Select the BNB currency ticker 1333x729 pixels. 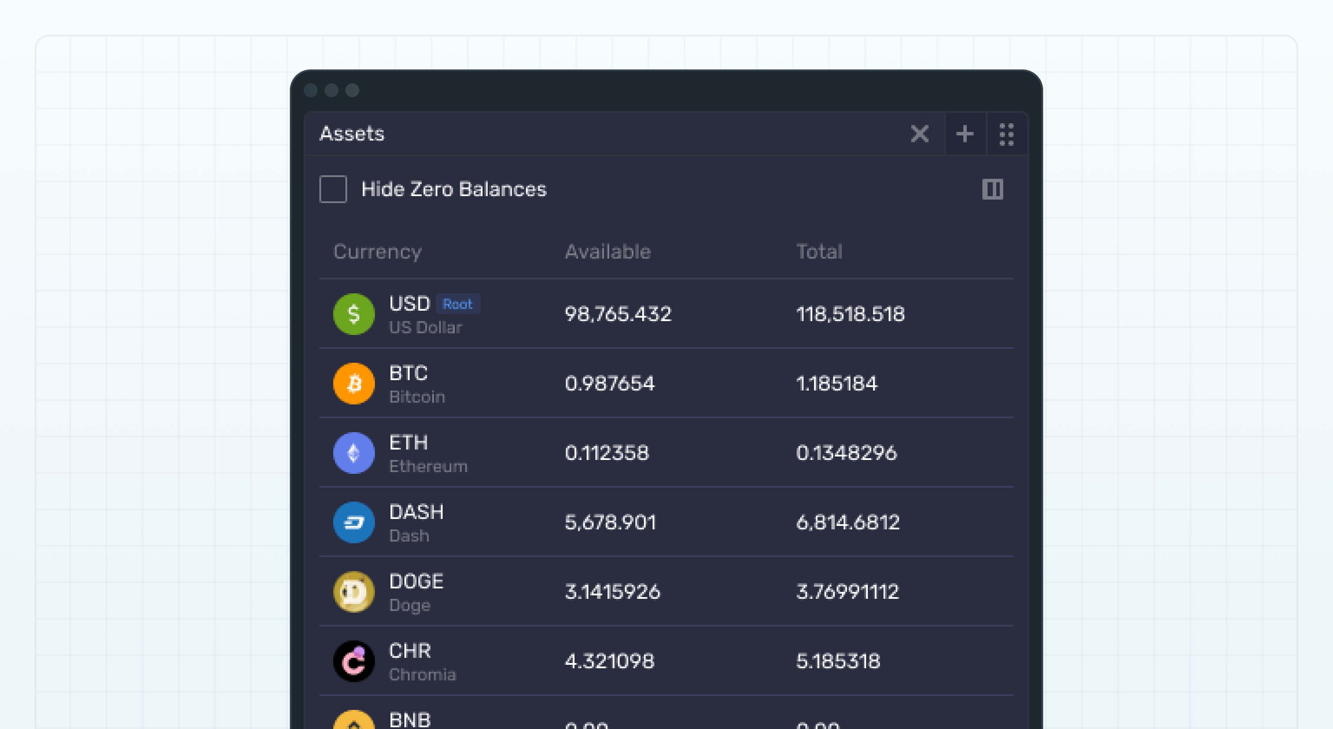pos(409,720)
